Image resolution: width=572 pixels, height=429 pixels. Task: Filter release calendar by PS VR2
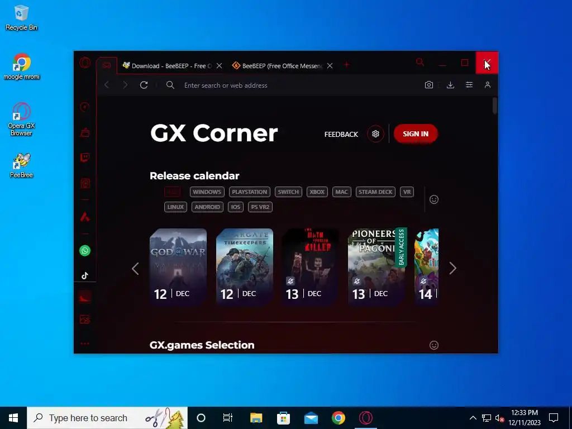(260, 207)
